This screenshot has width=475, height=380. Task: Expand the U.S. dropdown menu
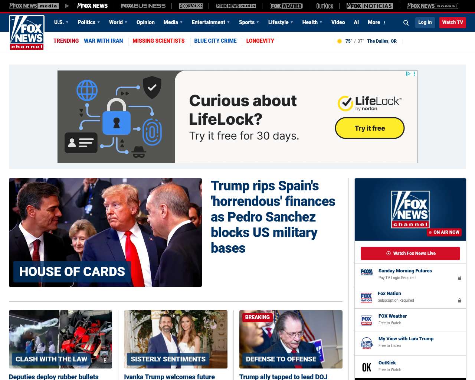pos(61,22)
